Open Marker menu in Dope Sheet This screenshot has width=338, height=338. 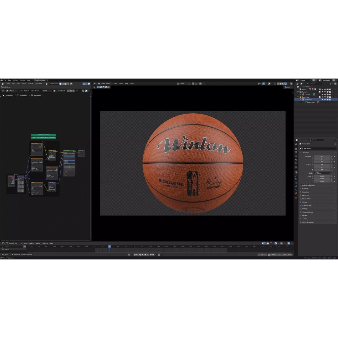[x=38, y=243]
